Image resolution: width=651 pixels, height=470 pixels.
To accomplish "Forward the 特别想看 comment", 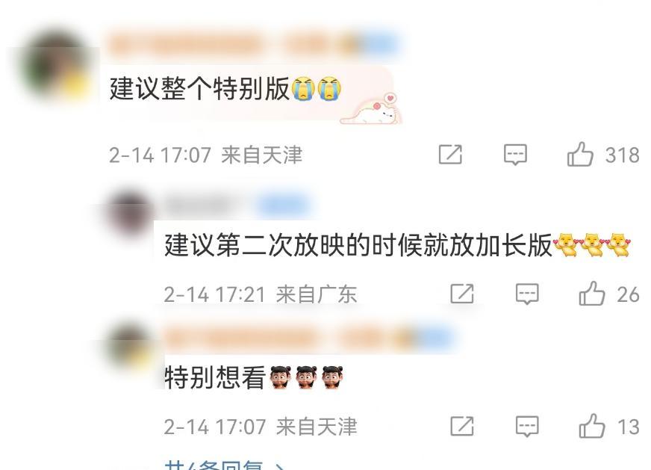I will (462, 427).
